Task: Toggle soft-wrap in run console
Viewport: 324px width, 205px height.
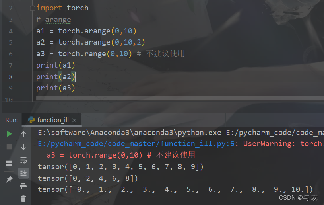Action: pos(23,160)
